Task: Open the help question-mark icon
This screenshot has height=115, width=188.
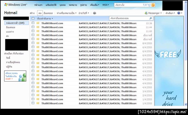Action: (x=179, y=13)
